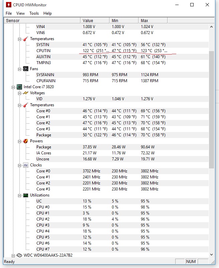Click the Voltages lightning icon
Viewport: 219px width, 268px height.
(26, 93)
